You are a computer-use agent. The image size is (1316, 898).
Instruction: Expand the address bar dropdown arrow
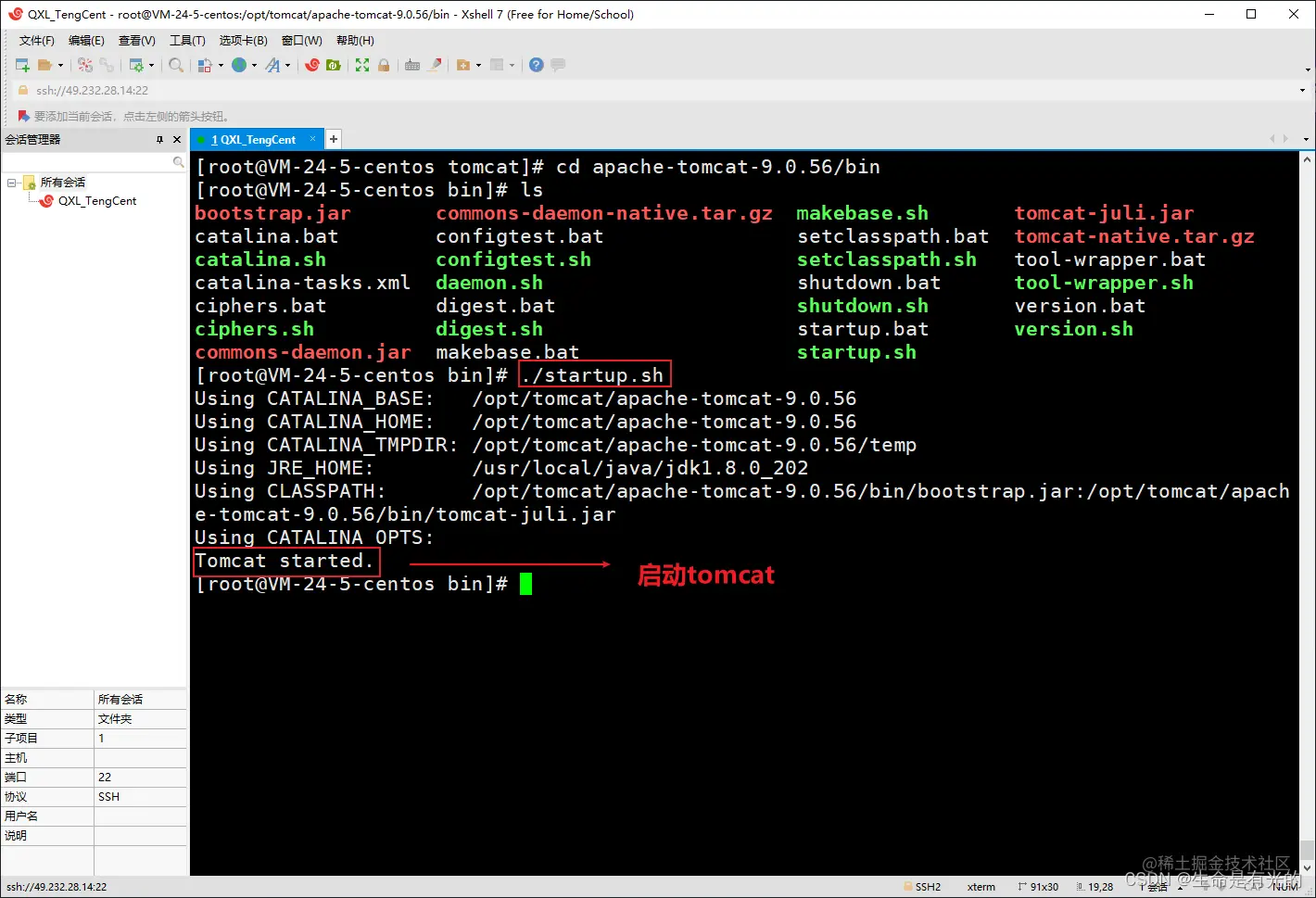click(1302, 91)
